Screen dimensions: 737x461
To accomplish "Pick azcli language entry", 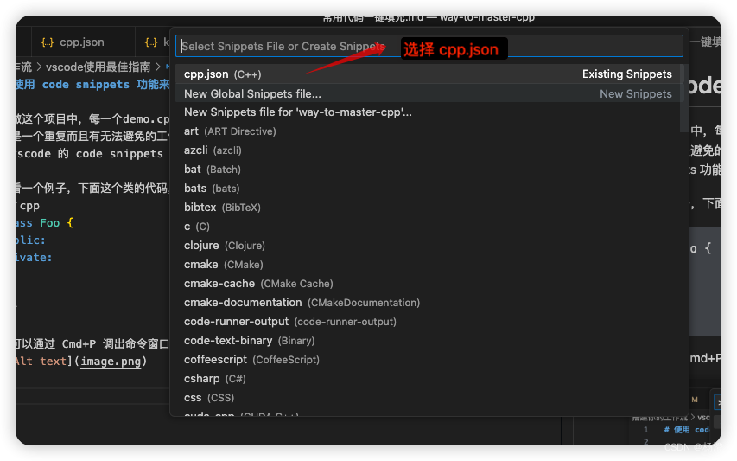I will tap(427, 150).
